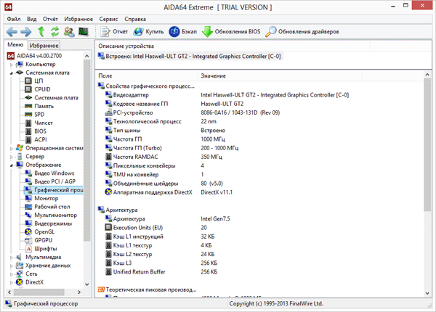The image size is (436, 312).
Task: Click device description Intel Haswell-ULT GT2 entry
Action: pos(190,57)
